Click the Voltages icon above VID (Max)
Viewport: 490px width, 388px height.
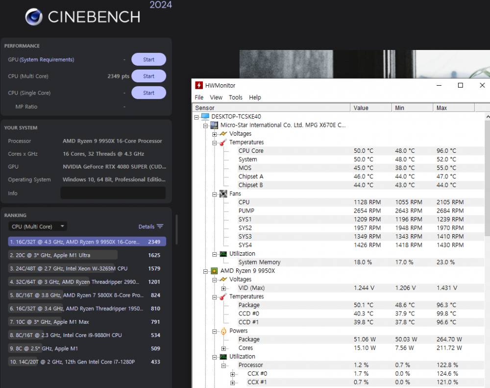(223, 279)
